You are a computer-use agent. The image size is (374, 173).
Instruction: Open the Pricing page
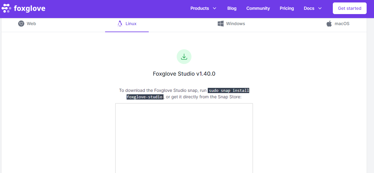[287, 8]
